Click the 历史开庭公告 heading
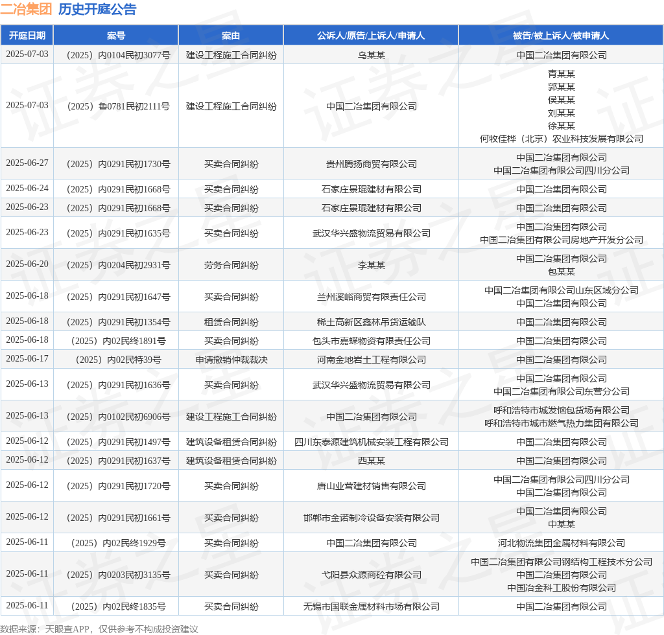The height and width of the screenshot is (635, 664). pos(97,9)
